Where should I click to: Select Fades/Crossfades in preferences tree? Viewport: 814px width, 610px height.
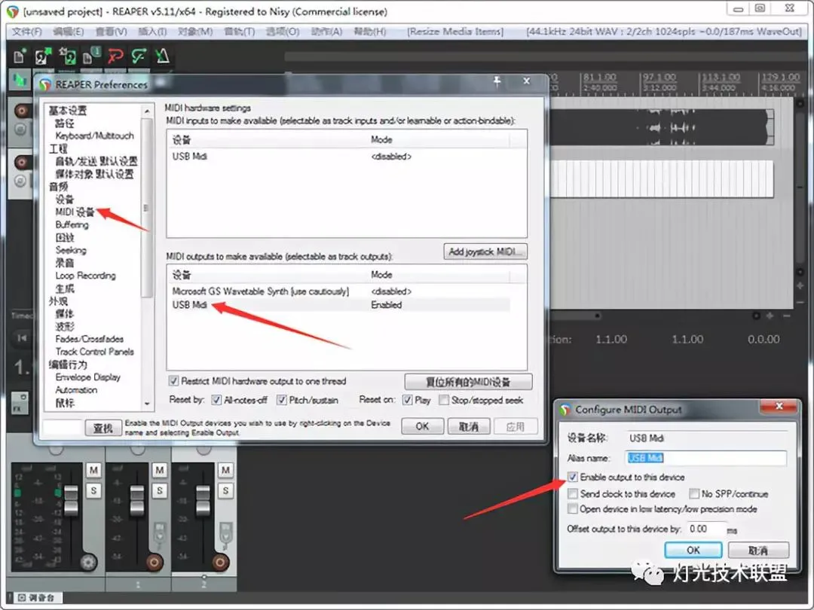(89, 339)
